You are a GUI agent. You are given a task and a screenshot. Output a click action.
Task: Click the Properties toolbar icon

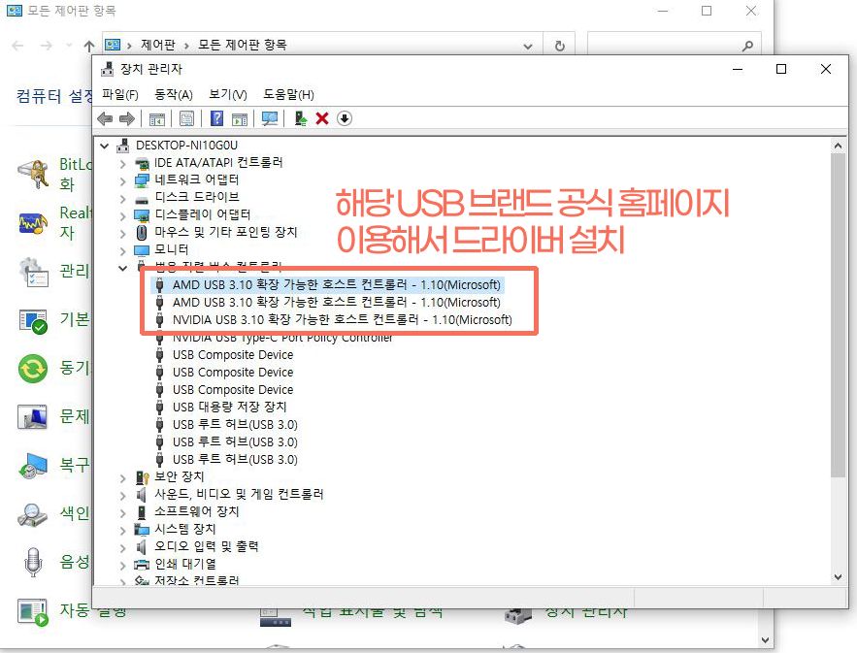tap(187, 118)
